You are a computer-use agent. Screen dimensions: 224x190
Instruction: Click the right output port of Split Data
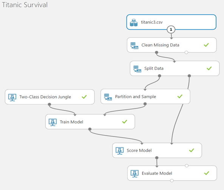(189, 76)
